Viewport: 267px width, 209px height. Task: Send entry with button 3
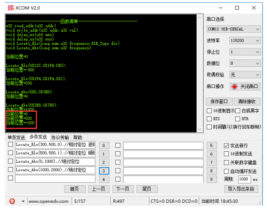[x=104, y=171]
